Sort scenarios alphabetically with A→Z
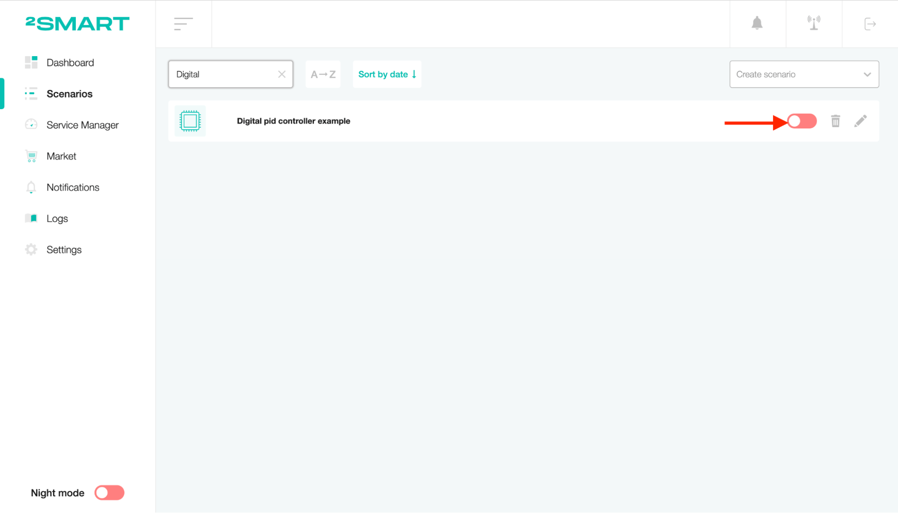898x513 pixels. coord(323,74)
